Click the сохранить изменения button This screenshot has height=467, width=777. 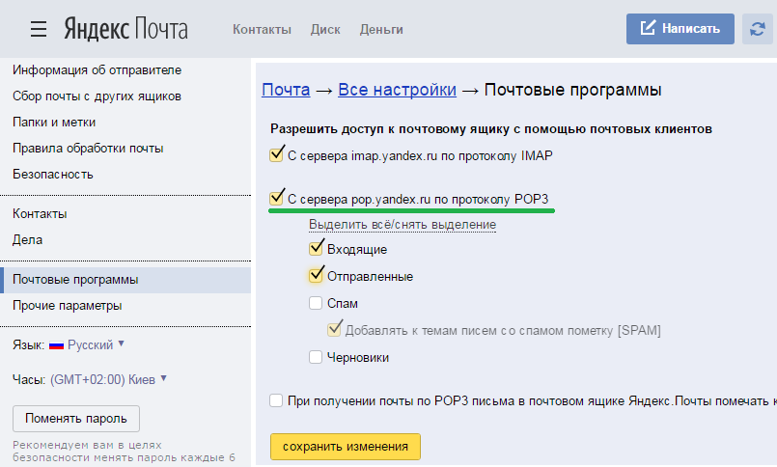click(346, 446)
